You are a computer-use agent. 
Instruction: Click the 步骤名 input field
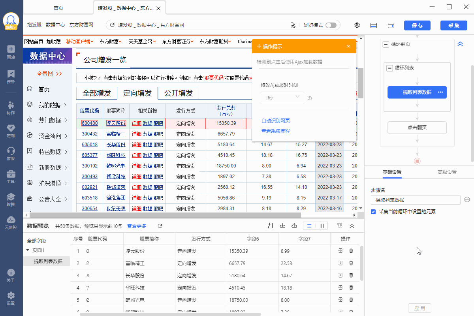[416, 200]
